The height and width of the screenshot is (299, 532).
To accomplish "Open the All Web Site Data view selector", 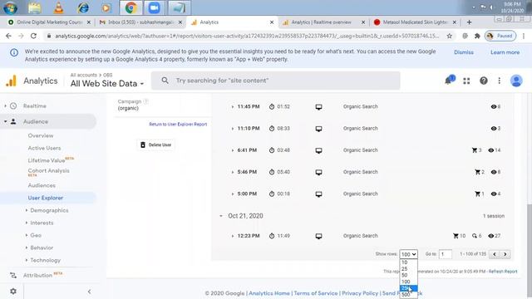I will pyautogui.click(x=107, y=83).
